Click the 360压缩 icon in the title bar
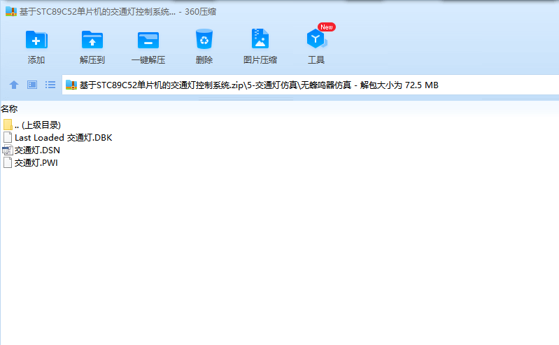 (10, 11)
